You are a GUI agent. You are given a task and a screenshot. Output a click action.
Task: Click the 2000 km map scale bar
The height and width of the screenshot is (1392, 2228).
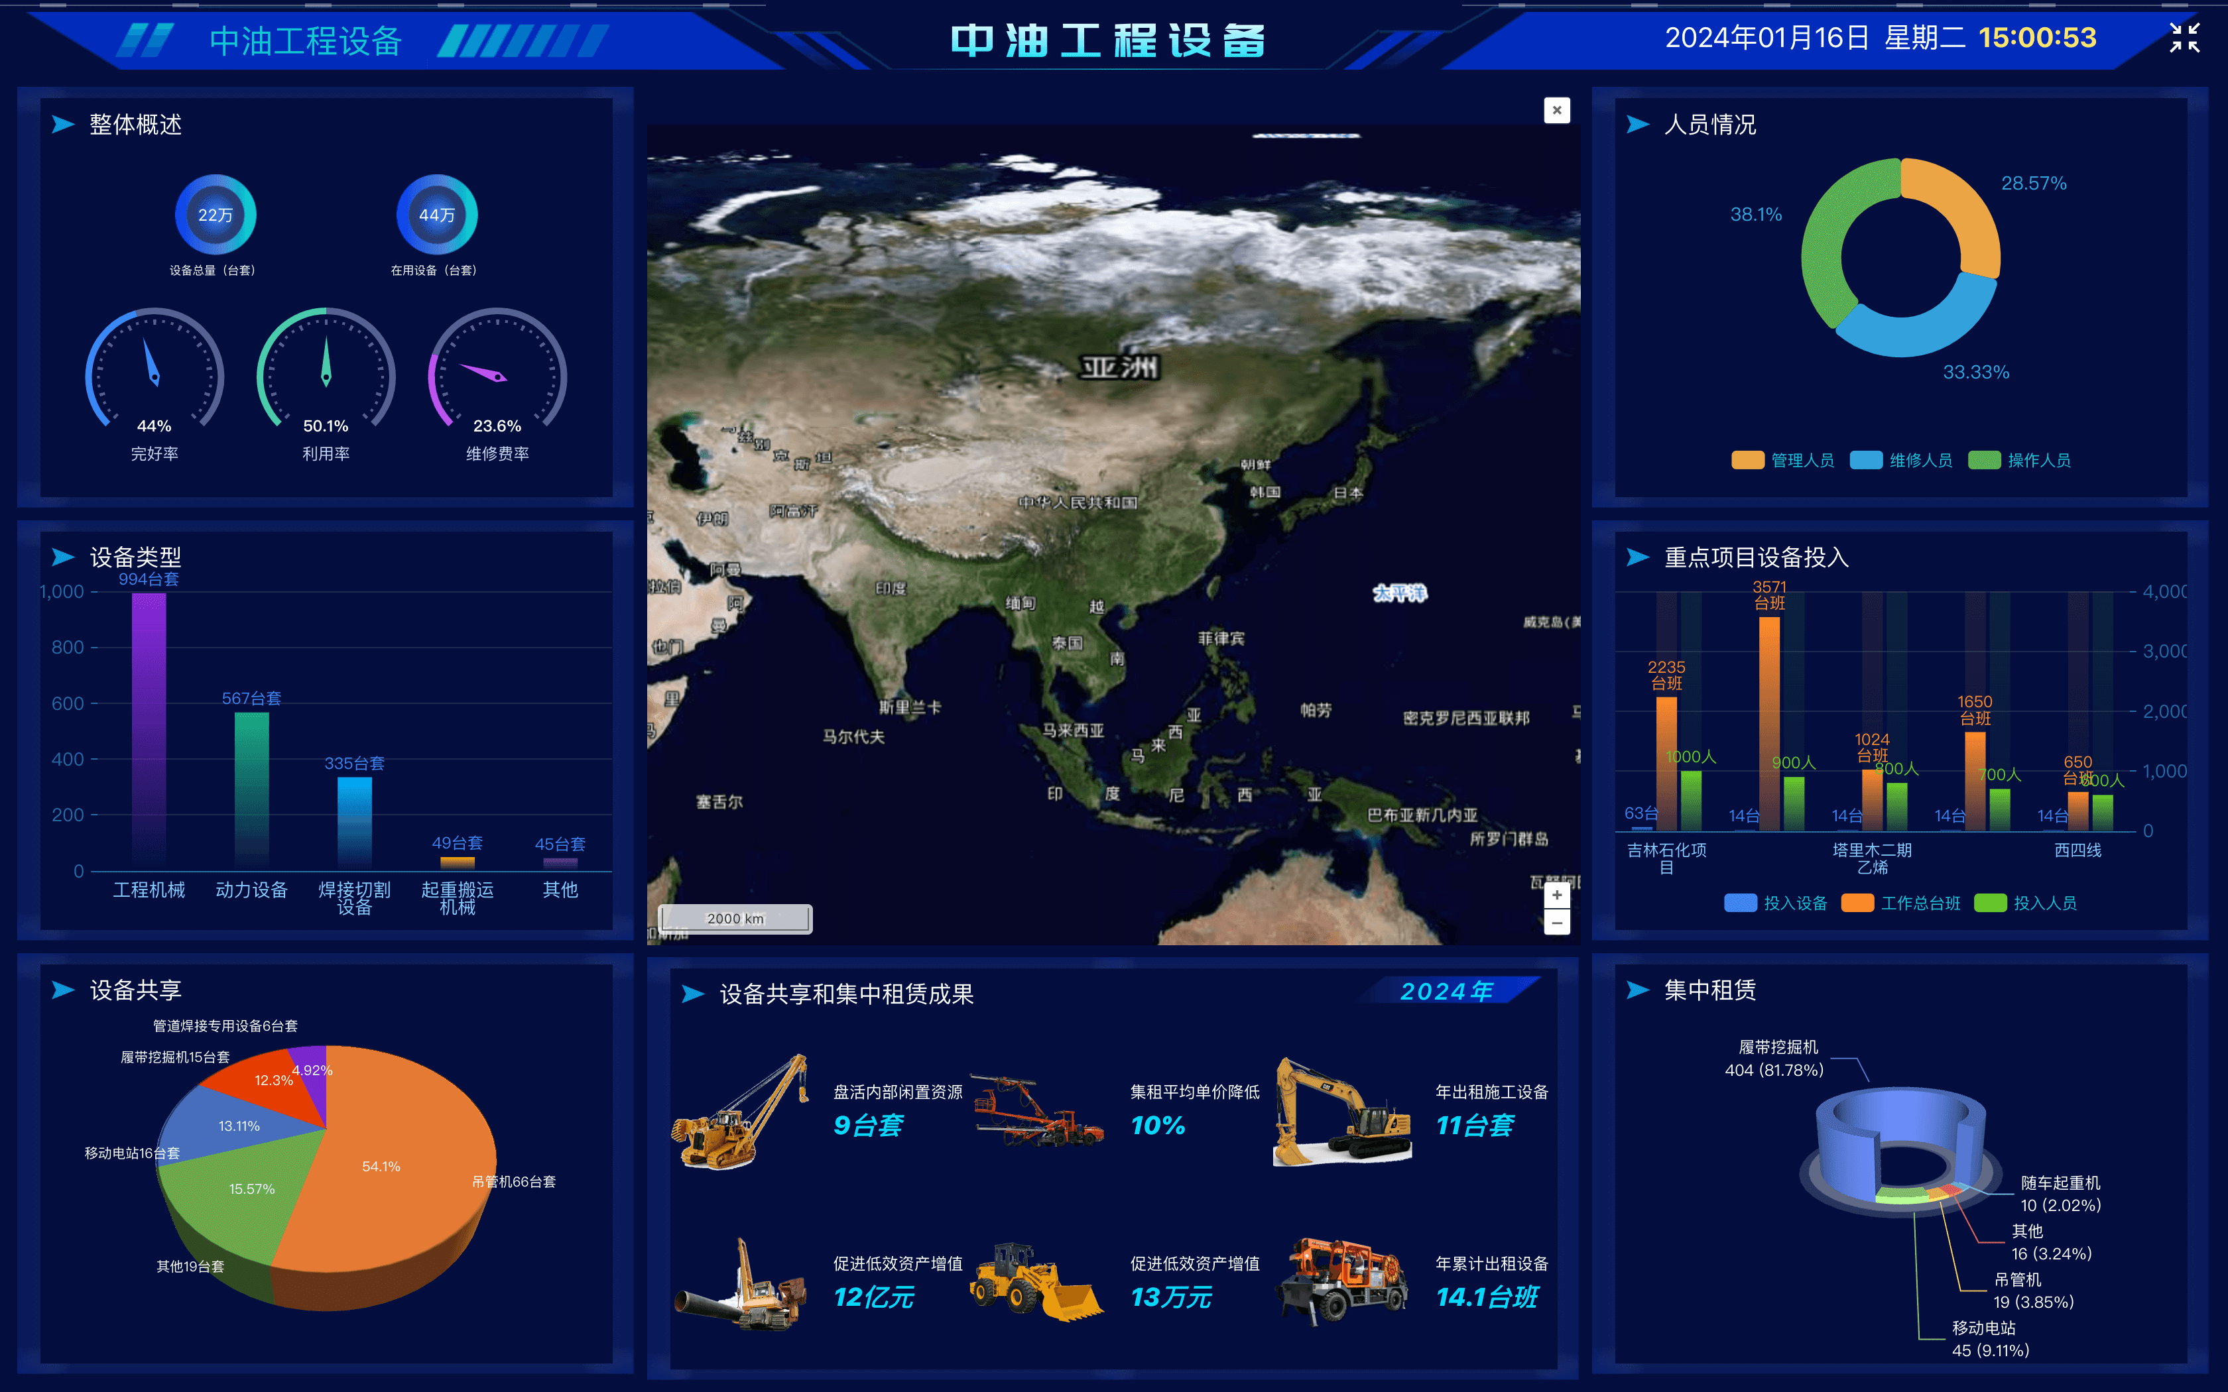click(x=735, y=919)
